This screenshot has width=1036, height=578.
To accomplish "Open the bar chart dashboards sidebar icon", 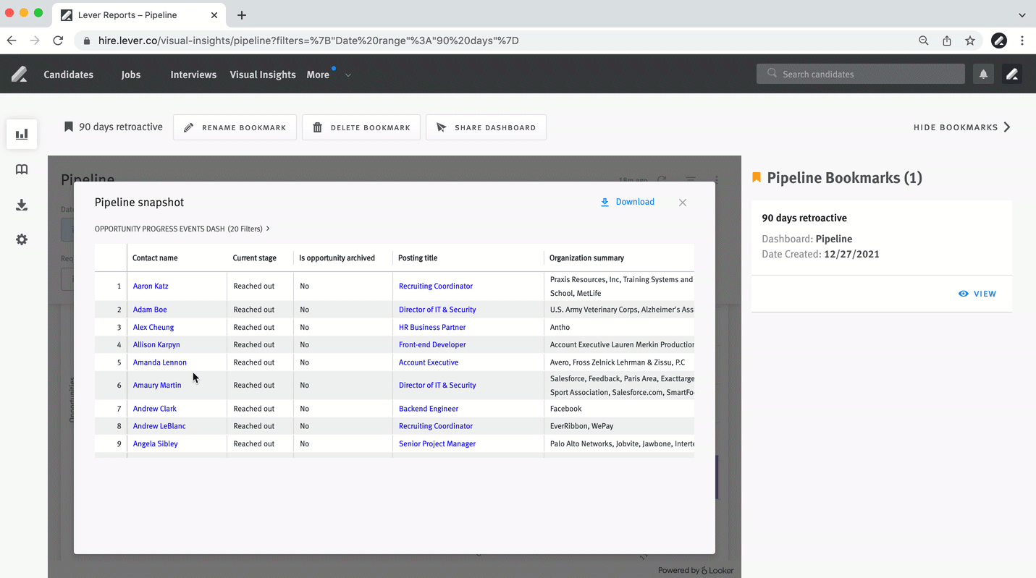I will 22,134.
